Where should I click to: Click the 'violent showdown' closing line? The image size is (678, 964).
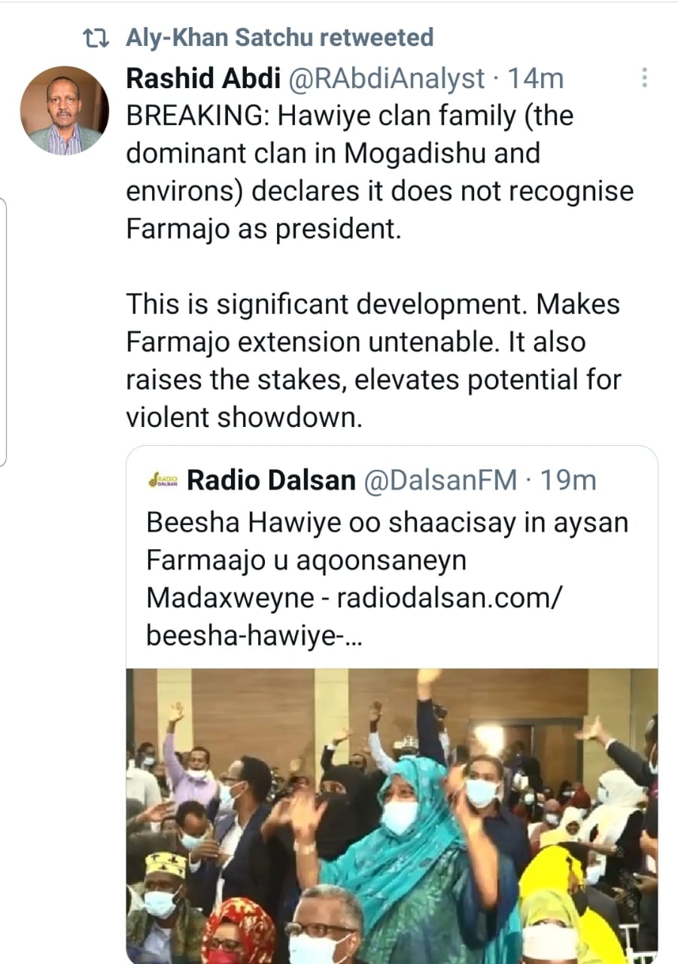coord(244,417)
